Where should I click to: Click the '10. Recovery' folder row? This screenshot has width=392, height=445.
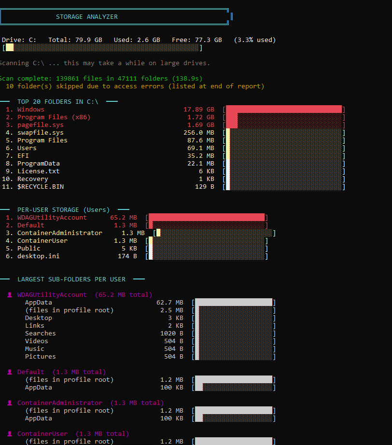pos(173,179)
